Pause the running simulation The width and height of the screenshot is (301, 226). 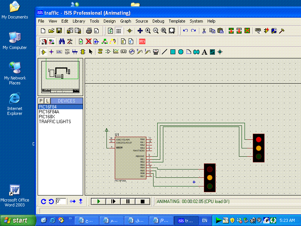click(x=128, y=201)
